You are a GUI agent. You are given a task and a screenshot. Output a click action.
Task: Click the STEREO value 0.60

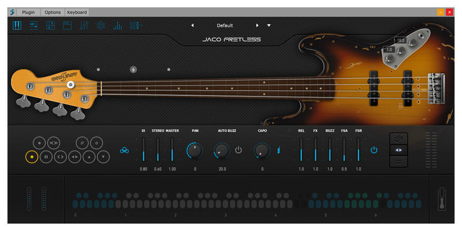[x=158, y=169]
